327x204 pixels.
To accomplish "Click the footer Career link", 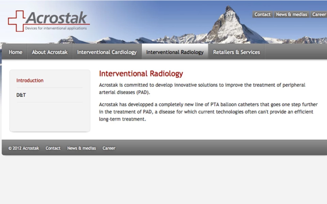I will coord(109,148).
